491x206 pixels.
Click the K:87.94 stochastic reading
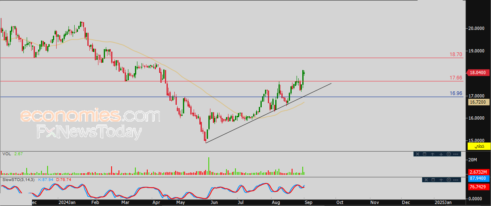[46, 180]
